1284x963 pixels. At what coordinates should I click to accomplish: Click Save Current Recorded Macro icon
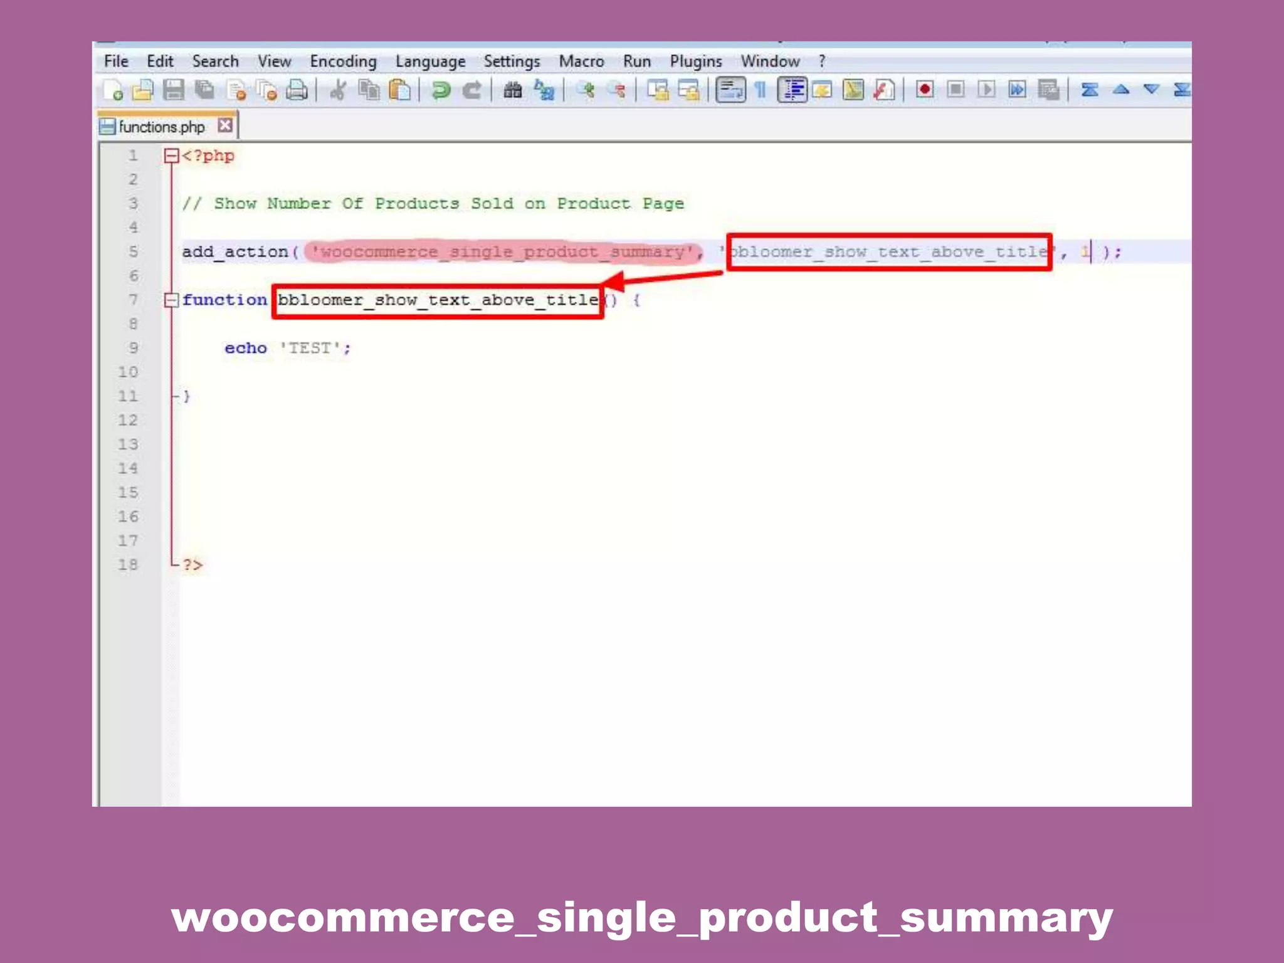click(x=1048, y=90)
